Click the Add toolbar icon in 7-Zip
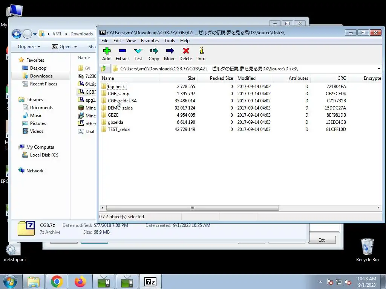386x289 pixels. pos(106,54)
